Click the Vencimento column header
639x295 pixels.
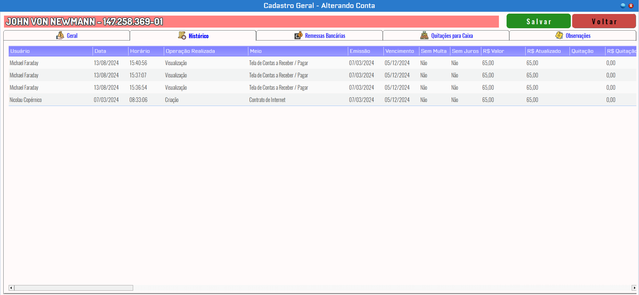401,51
